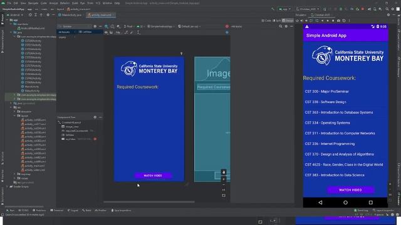Collapse the java folder in project tree

click(x=11, y=32)
